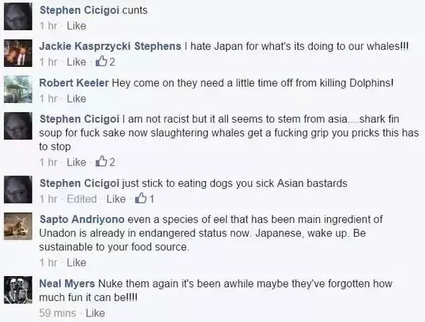Like Neal Myers' comment
Image resolution: width=425 pixels, height=322 pixels.
click(95, 313)
